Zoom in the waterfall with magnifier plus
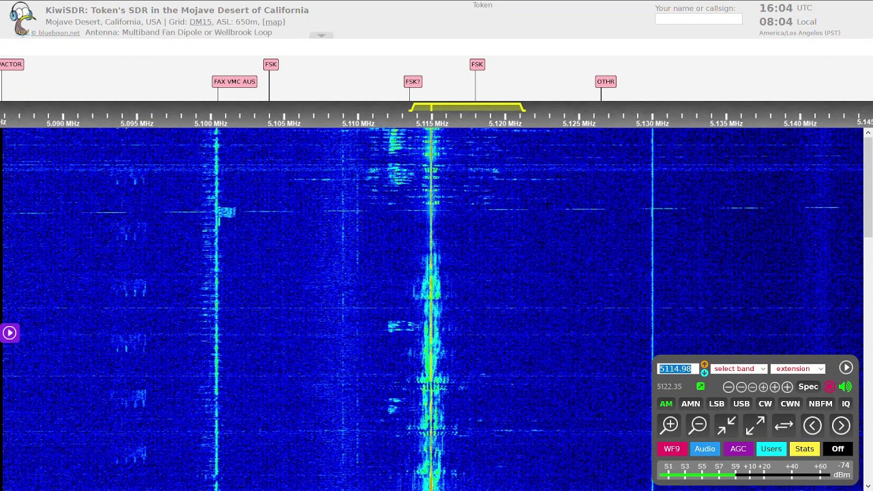This screenshot has height=491, width=873. coord(669,426)
